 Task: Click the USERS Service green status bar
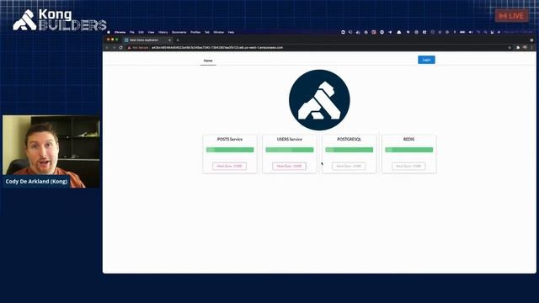coord(290,150)
